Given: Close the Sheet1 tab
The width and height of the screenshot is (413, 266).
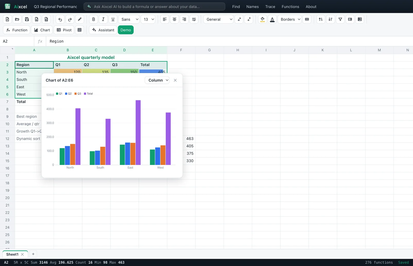Looking at the screenshot, I should [x=22, y=254].
